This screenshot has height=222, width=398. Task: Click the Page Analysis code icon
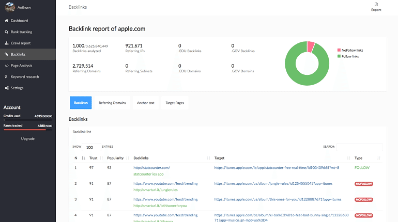pyautogui.click(x=6, y=66)
